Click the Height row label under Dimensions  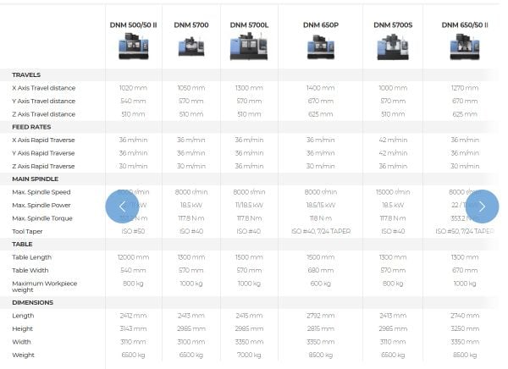click(22, 328)
